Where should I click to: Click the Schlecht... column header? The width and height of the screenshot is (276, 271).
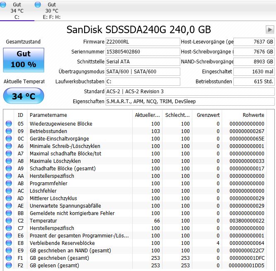pyautogui.click(x=177, y=115)
